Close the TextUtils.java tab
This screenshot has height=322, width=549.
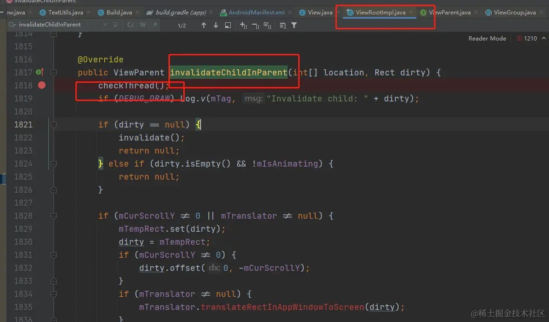pyautogui.click(x=88, y=12)
